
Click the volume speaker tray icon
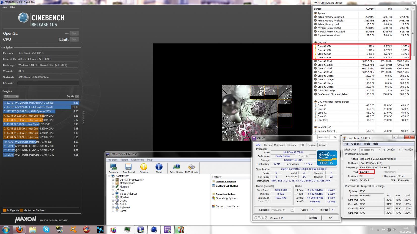[x=394, y=230]
